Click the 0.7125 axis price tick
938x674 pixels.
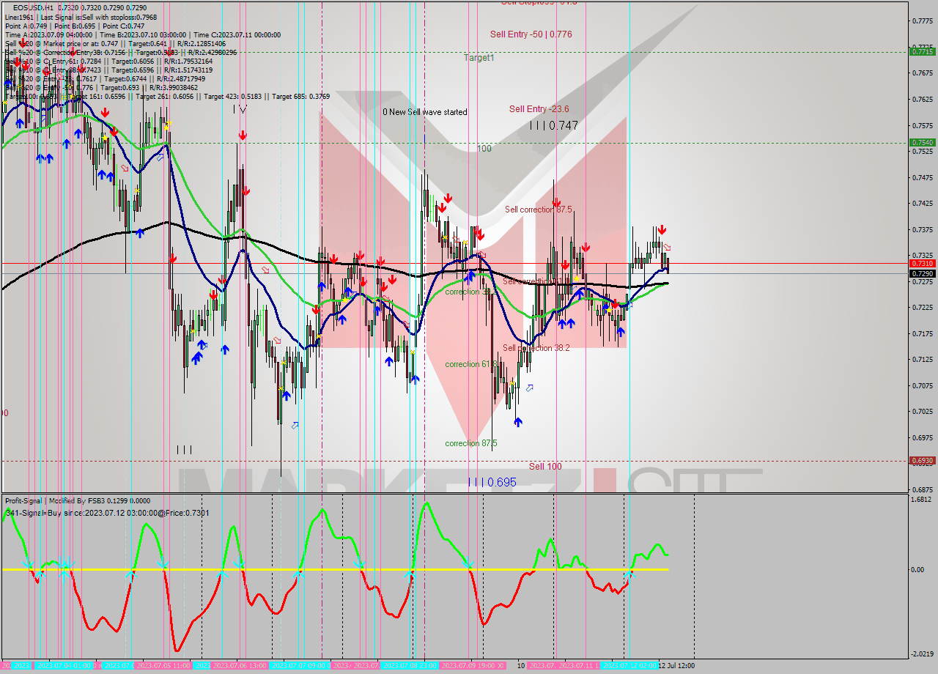922,359
